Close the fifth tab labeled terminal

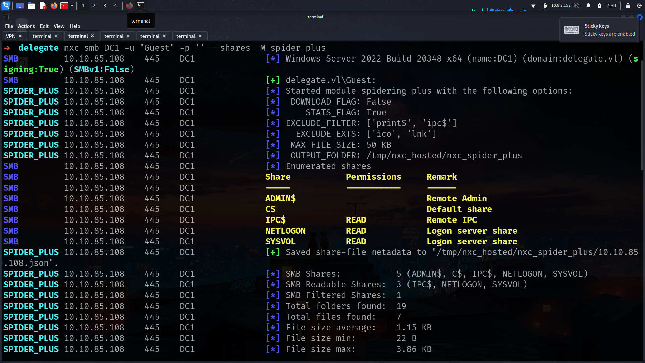pyautogui.click(x=164, y=36)
